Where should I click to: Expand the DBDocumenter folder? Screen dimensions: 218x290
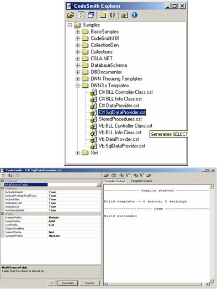pos(78,72)
